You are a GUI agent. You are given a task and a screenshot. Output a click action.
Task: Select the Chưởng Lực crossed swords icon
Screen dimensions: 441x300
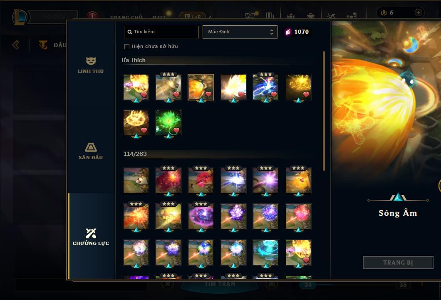91,233
